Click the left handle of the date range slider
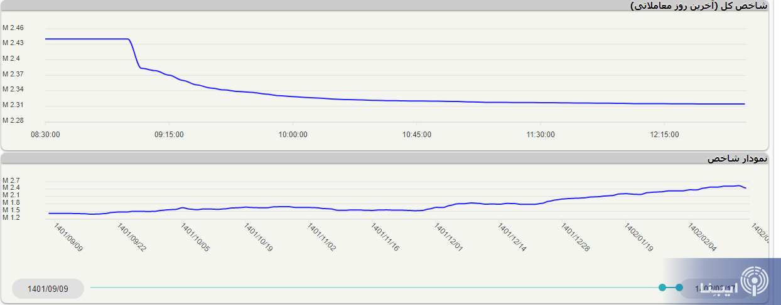 click(x=662, y=287)
